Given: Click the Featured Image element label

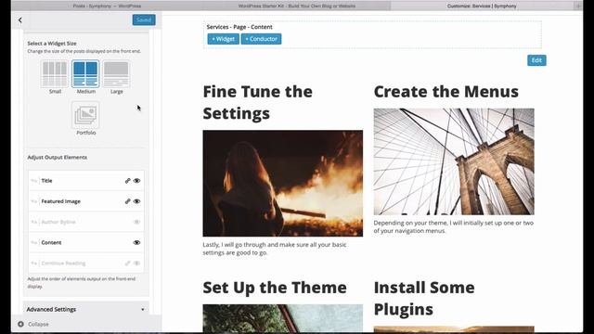Looking at the screenshot, I should [x=60, y=201].
